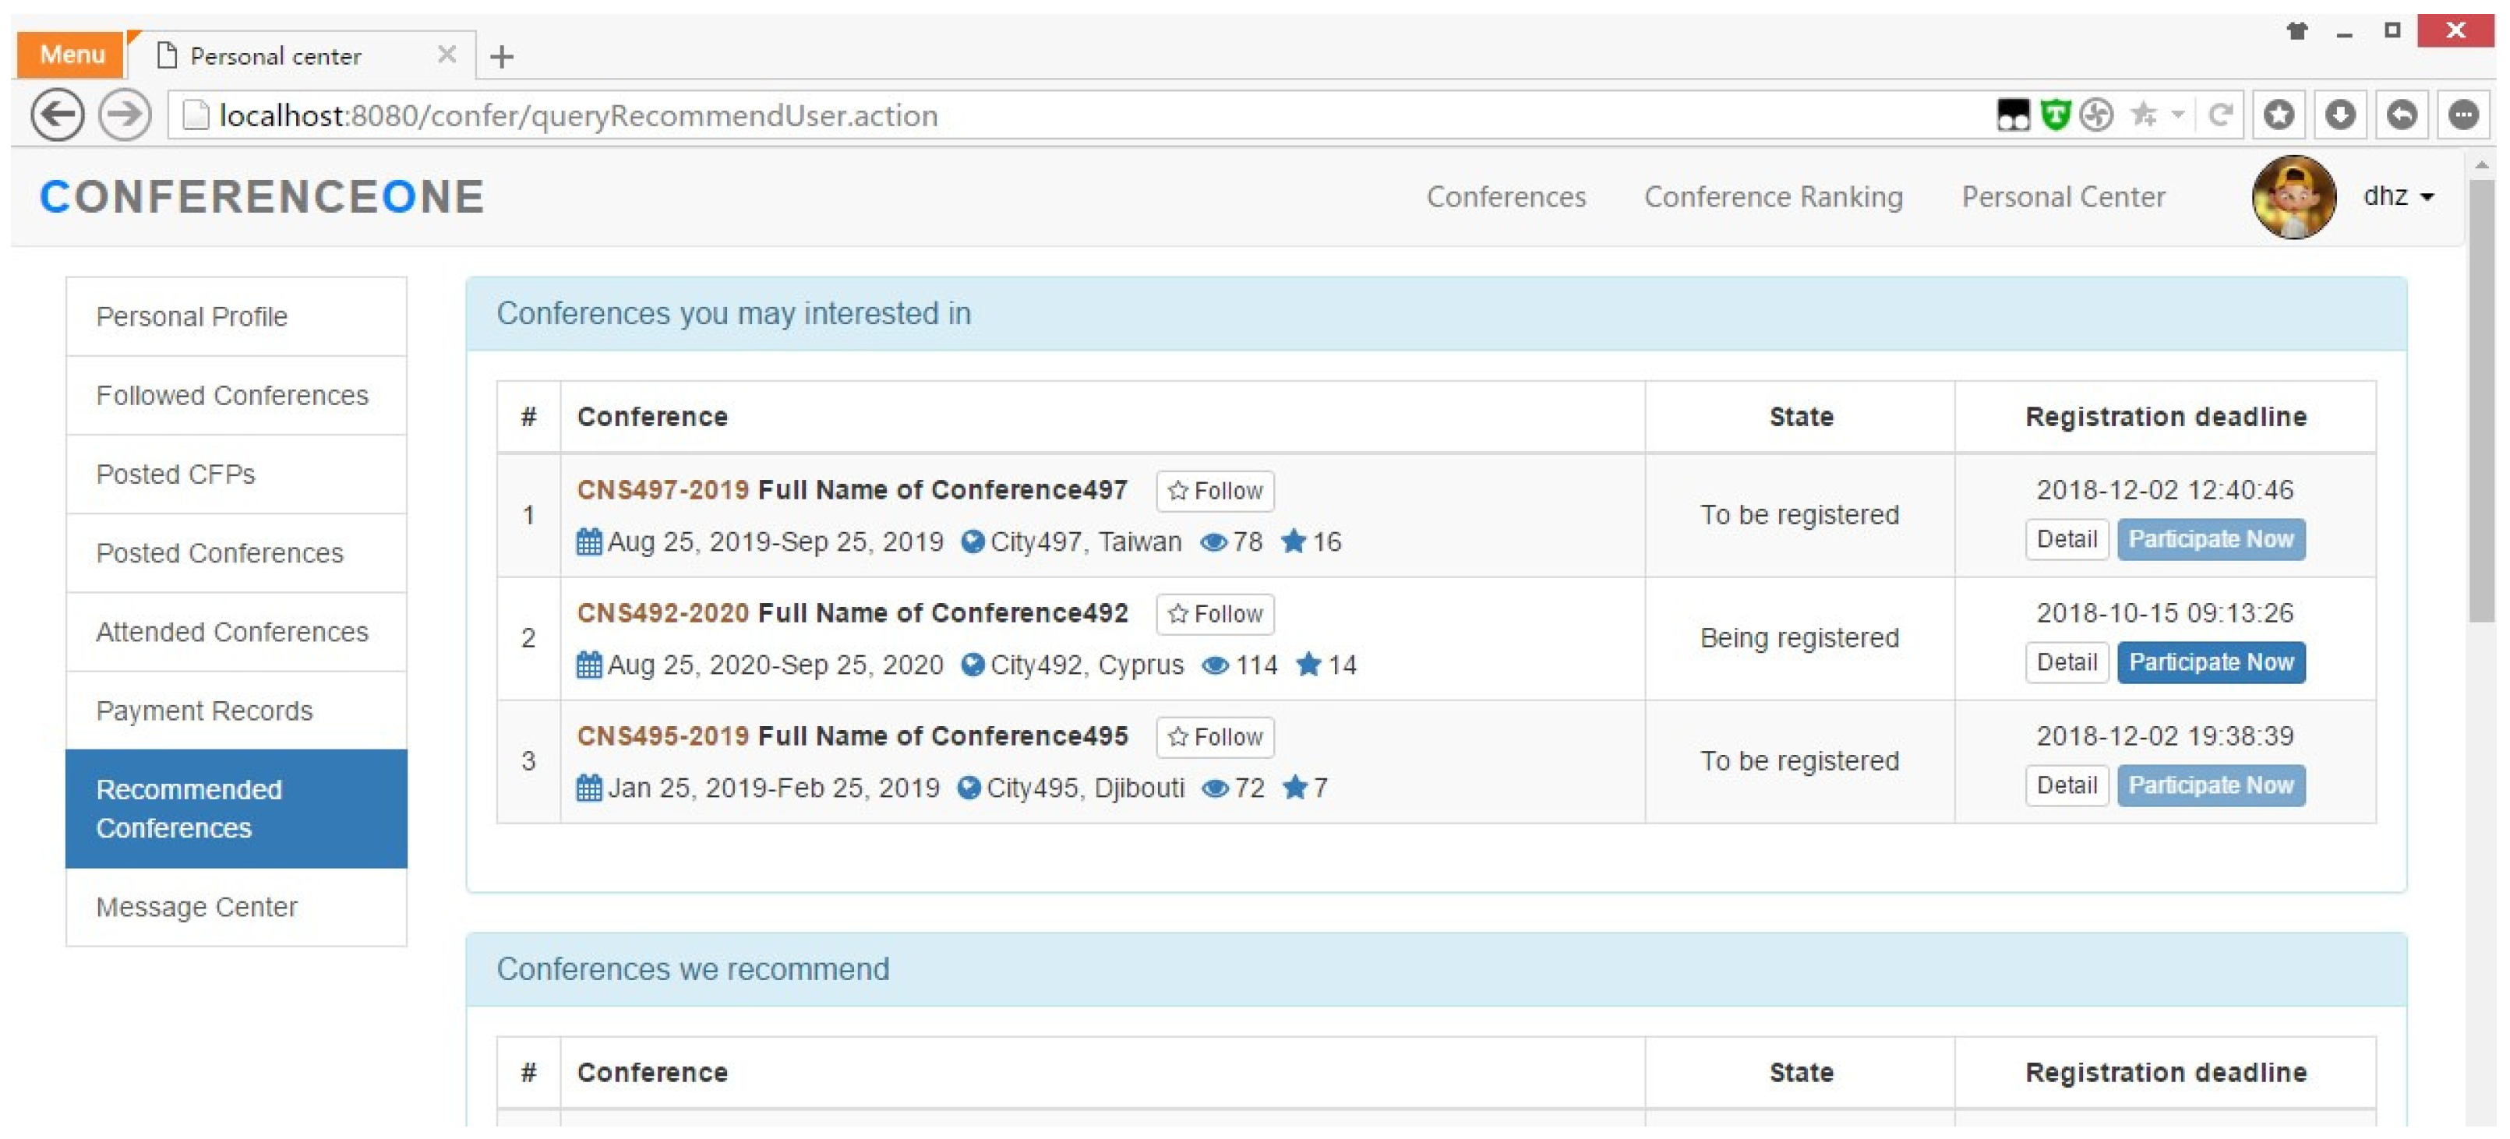This screenshot has width=2510, height=1139.
Task: Click the bookmark star icon in address bar
Action: tap(2143, 115)
